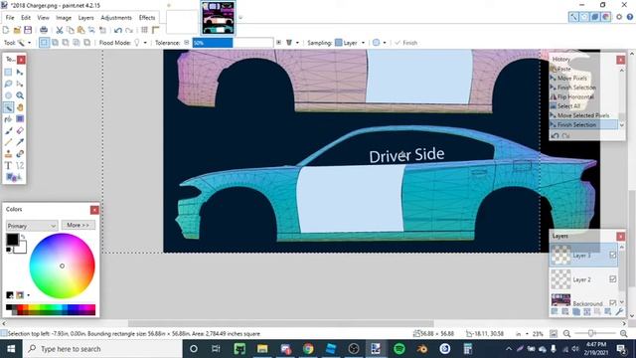
Task: Select Move Pixels history entry
Action: coord(572,79)
